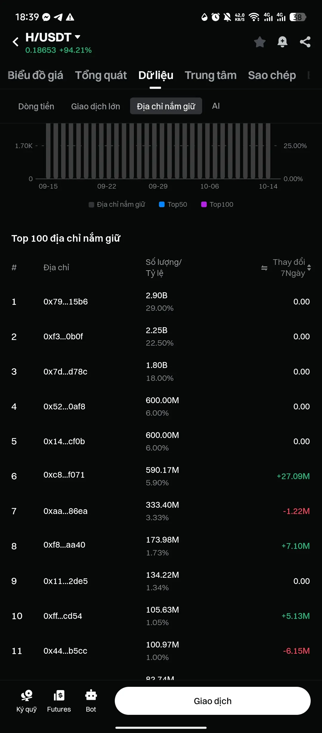322x733 pixels.
Task: Switch to Biểu đồ giá tab
Action: pyautogui.click(x=35, y=75)
